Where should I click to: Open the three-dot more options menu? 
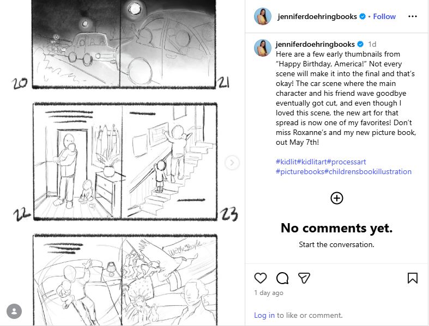(x=412, y=16)
